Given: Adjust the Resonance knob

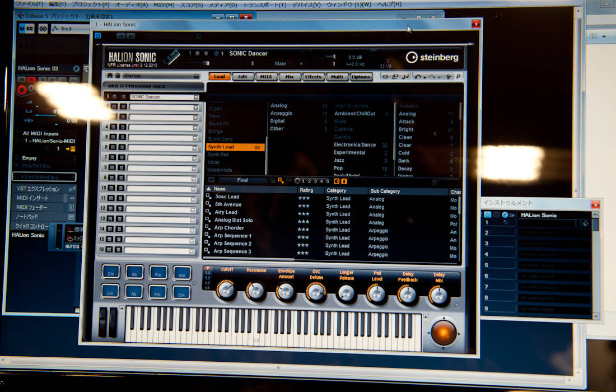Looking at the screenshot, I should coord(256,291).
